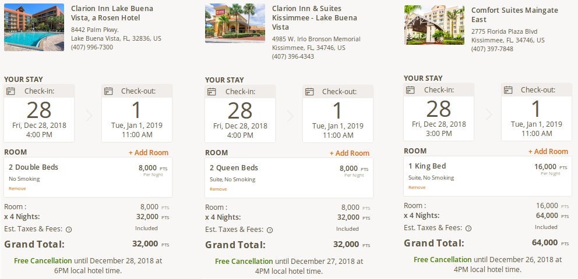Click the Clarion Inn & Suites Kissimmee check-out calendar icon

pos(309,91)
